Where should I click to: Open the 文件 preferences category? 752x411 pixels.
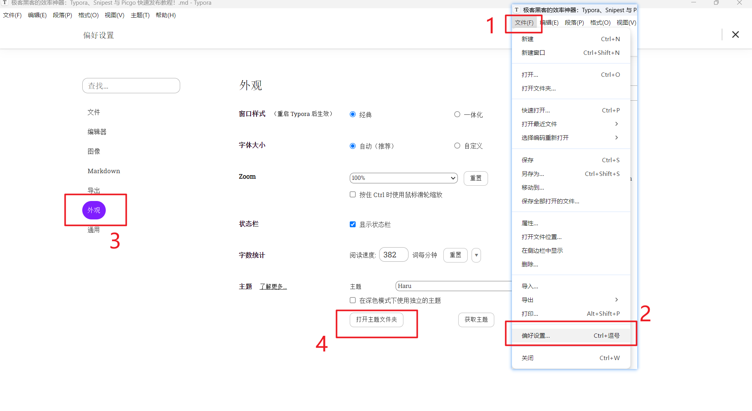coord(94,112)
